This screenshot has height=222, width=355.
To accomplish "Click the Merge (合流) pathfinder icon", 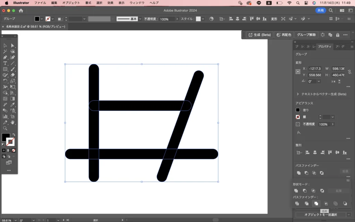I will [x=316, y=204].
